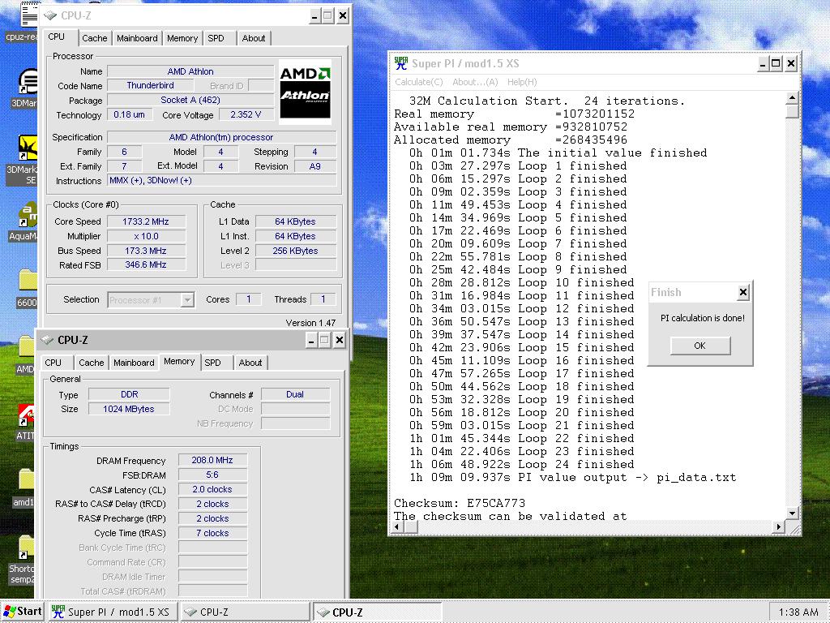Screen dimensions: 830x623
Task: Click the lower CPU-Z window title icon
Action: point(47,340)
